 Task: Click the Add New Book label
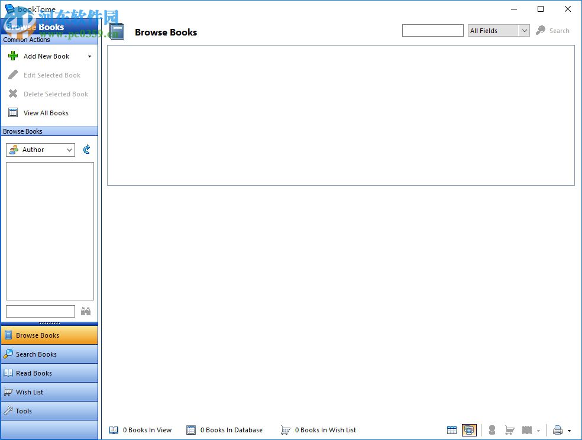click(46, 56)
